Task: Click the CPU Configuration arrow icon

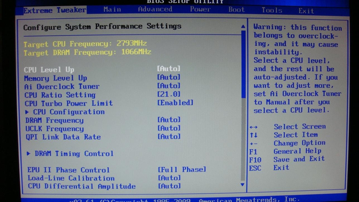Action: point(27,112)
